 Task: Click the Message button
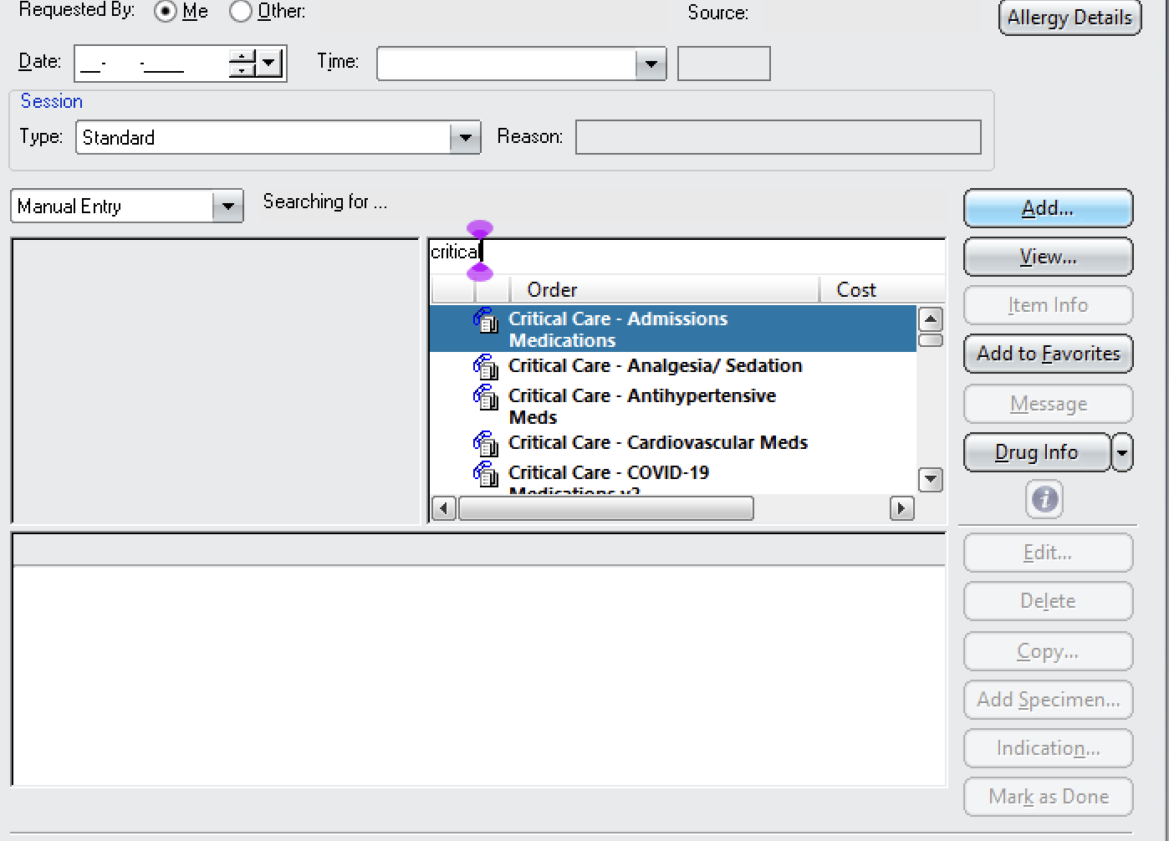1049,404
